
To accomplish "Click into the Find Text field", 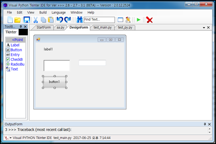I will click(x=99, y=19).
